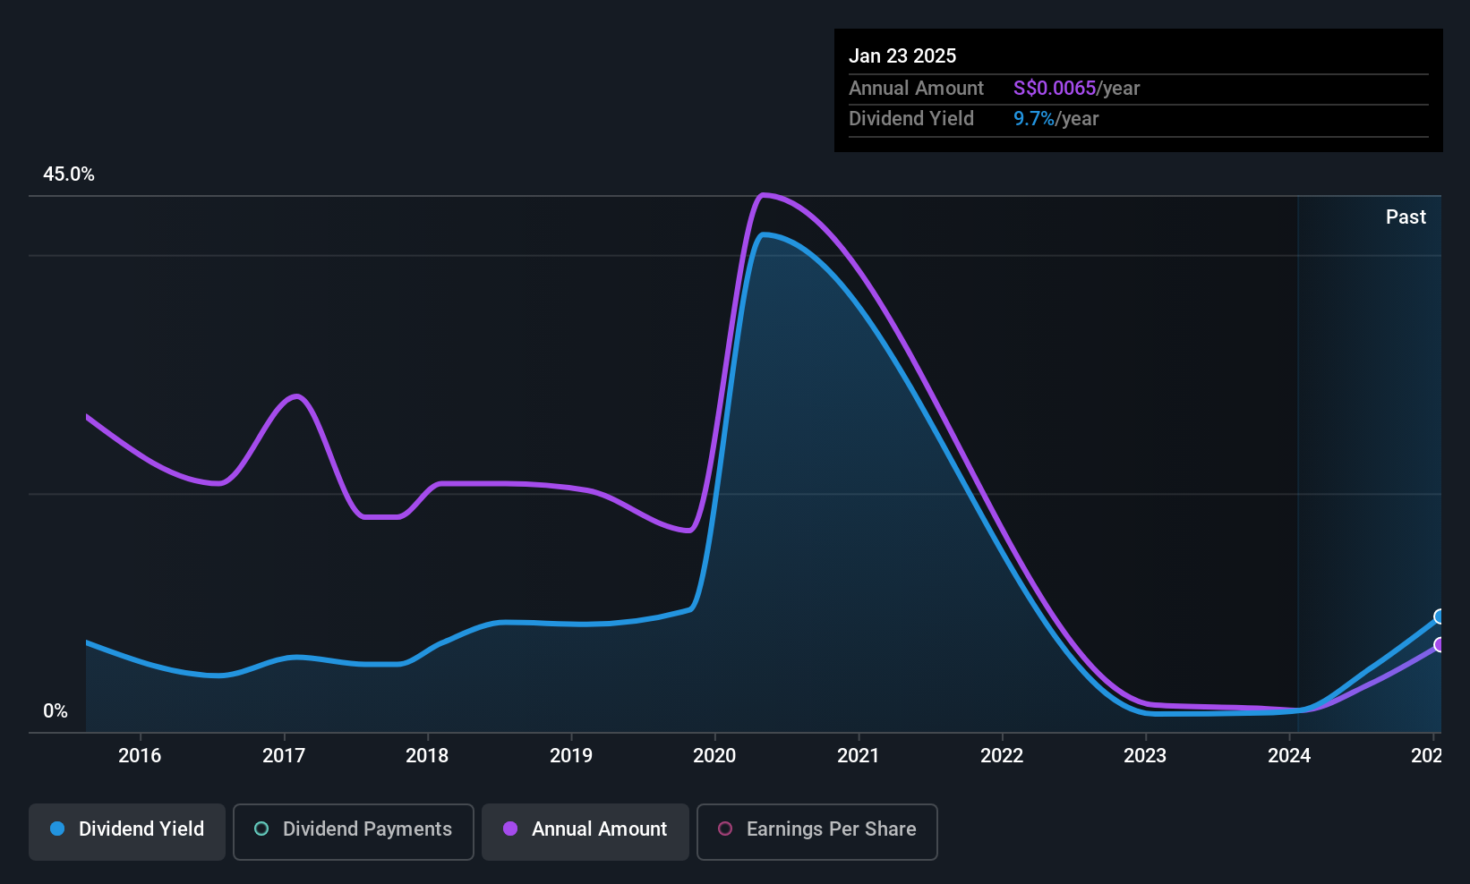Click the S$0.0065/year annual amount value
This screenshot has width=1470, height=884.
tap(1076, 89)
